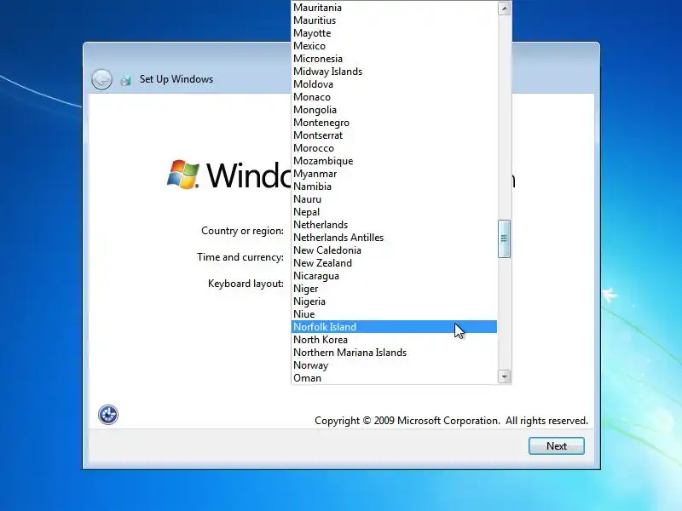Select Micronesia in the dropdown
Image resolution: width=682 pixels, height=511 pixels.
pos(394,59)
